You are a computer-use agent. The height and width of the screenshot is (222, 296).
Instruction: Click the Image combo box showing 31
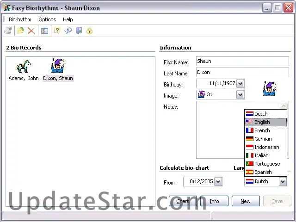pyautogui.click(x=220, y=94)
